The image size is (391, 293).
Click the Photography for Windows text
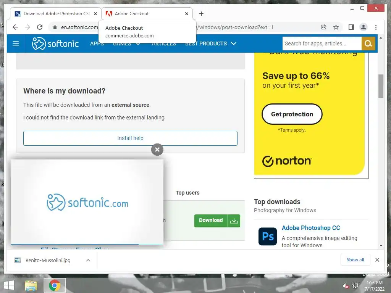tap(285, 210)
